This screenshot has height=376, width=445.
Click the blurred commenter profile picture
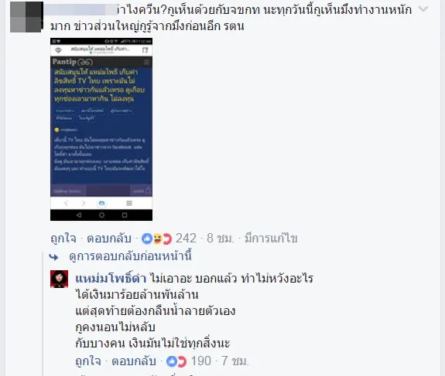tap(26, 16)
